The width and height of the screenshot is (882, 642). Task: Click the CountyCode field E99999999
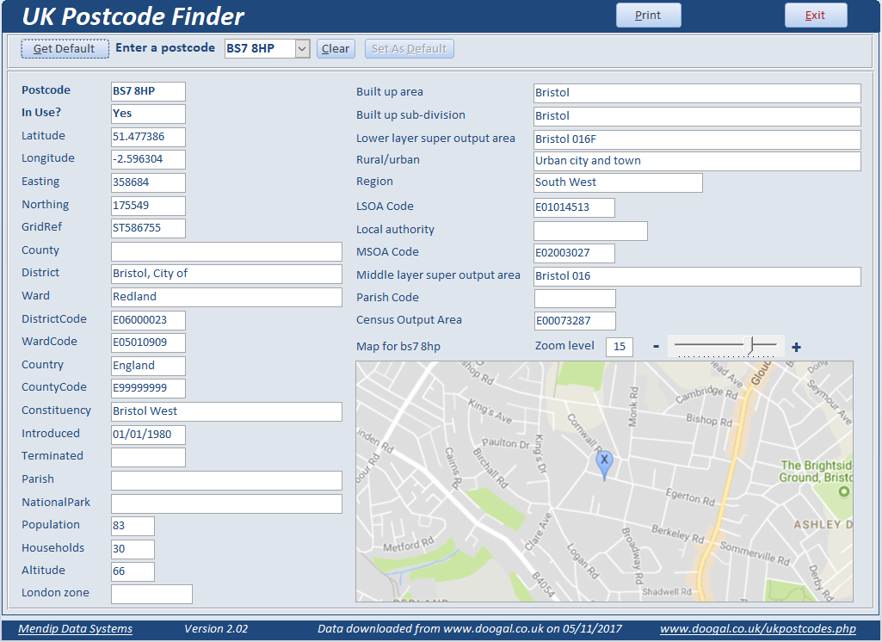tap(148, 387)
